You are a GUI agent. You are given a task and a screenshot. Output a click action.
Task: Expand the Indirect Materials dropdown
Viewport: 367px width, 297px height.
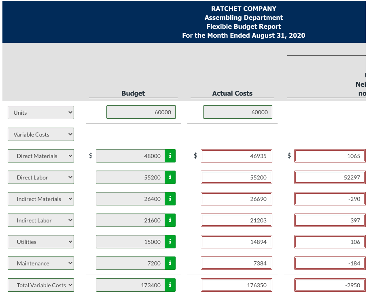(40, 199)
